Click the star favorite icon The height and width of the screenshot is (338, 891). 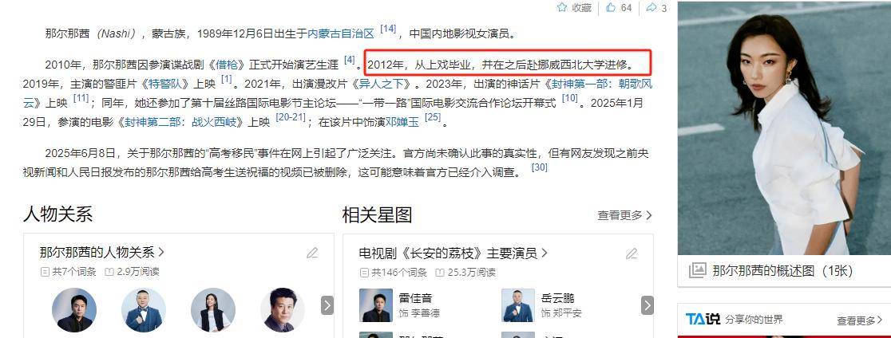click(x=562, y=7)
